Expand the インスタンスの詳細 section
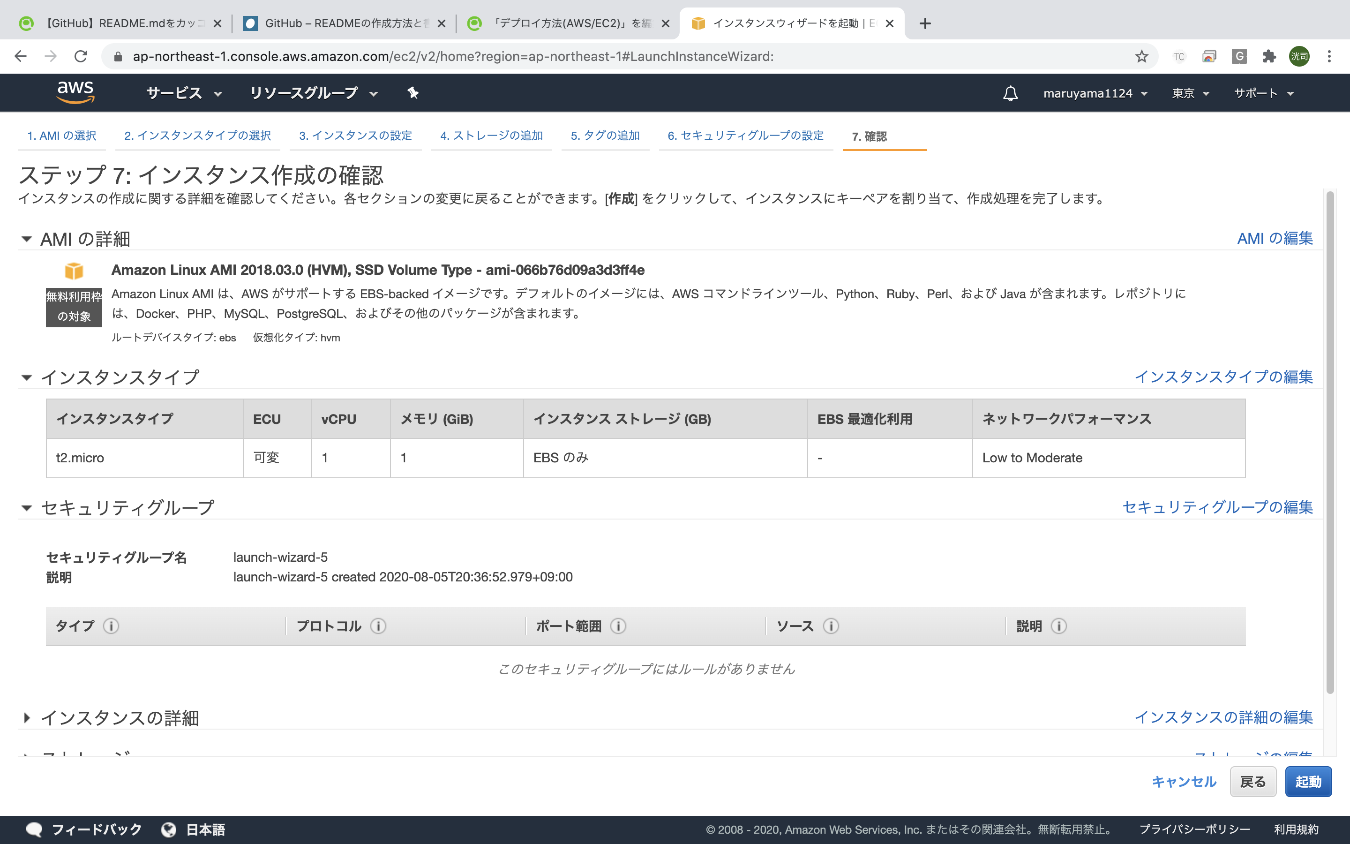 click(x=26, y=718)
